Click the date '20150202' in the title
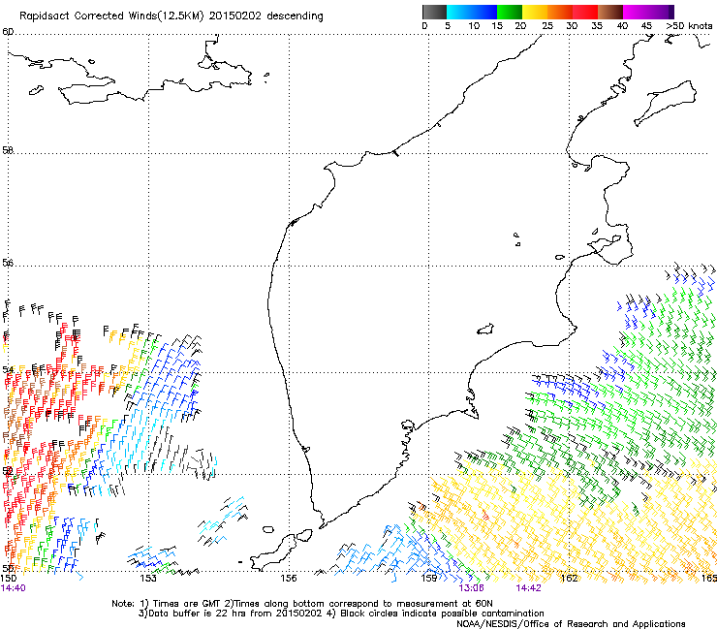The width and height of the screenshot is (717, 630). 235,16
